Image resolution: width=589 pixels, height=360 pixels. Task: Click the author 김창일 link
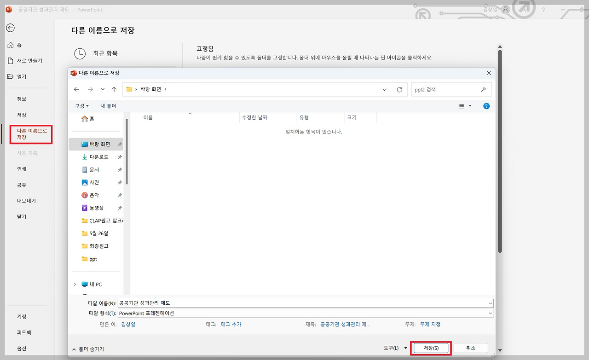128,325
